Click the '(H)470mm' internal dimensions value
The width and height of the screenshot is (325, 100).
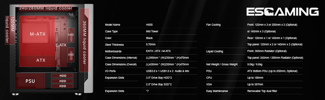(167, 58)
